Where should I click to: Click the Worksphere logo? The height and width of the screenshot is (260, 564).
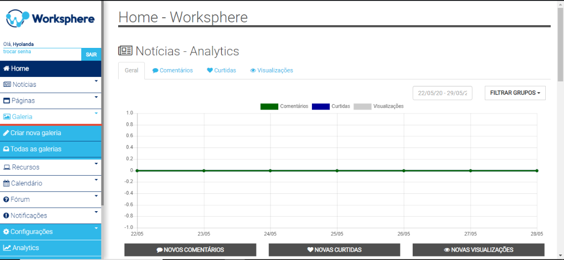[x=51, y=18]
